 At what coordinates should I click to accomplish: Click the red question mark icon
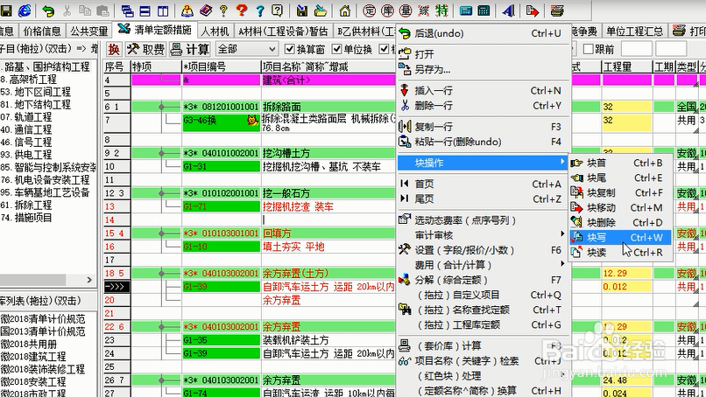242,10
